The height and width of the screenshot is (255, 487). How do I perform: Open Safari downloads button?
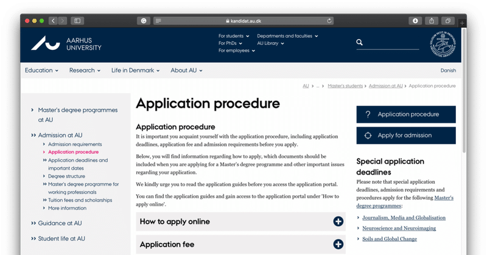415,21
